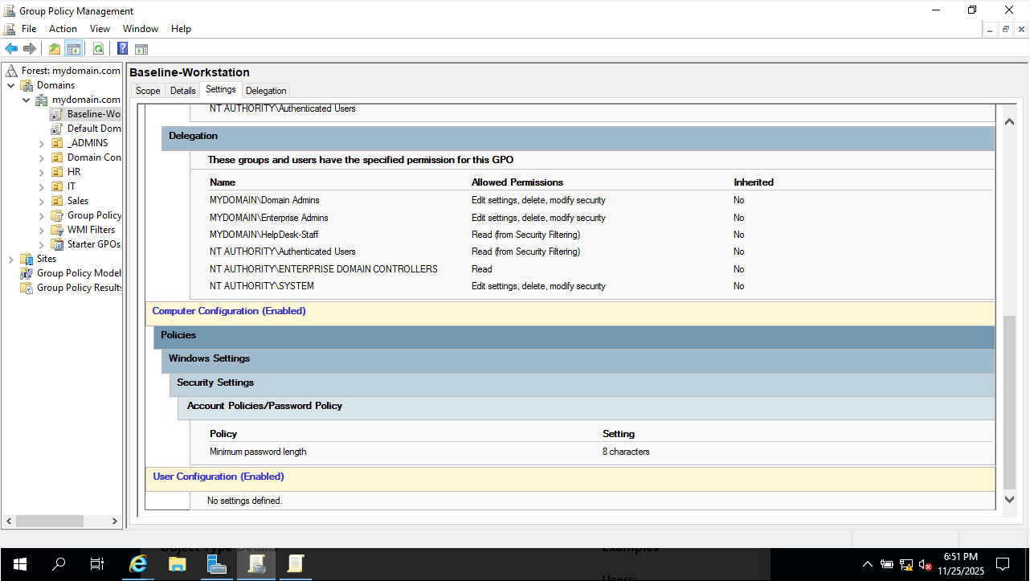Screen dimensions: 1030x581
Task: Click the Computer Configuration (Enabled) heading link
Action: click(229, 311)
